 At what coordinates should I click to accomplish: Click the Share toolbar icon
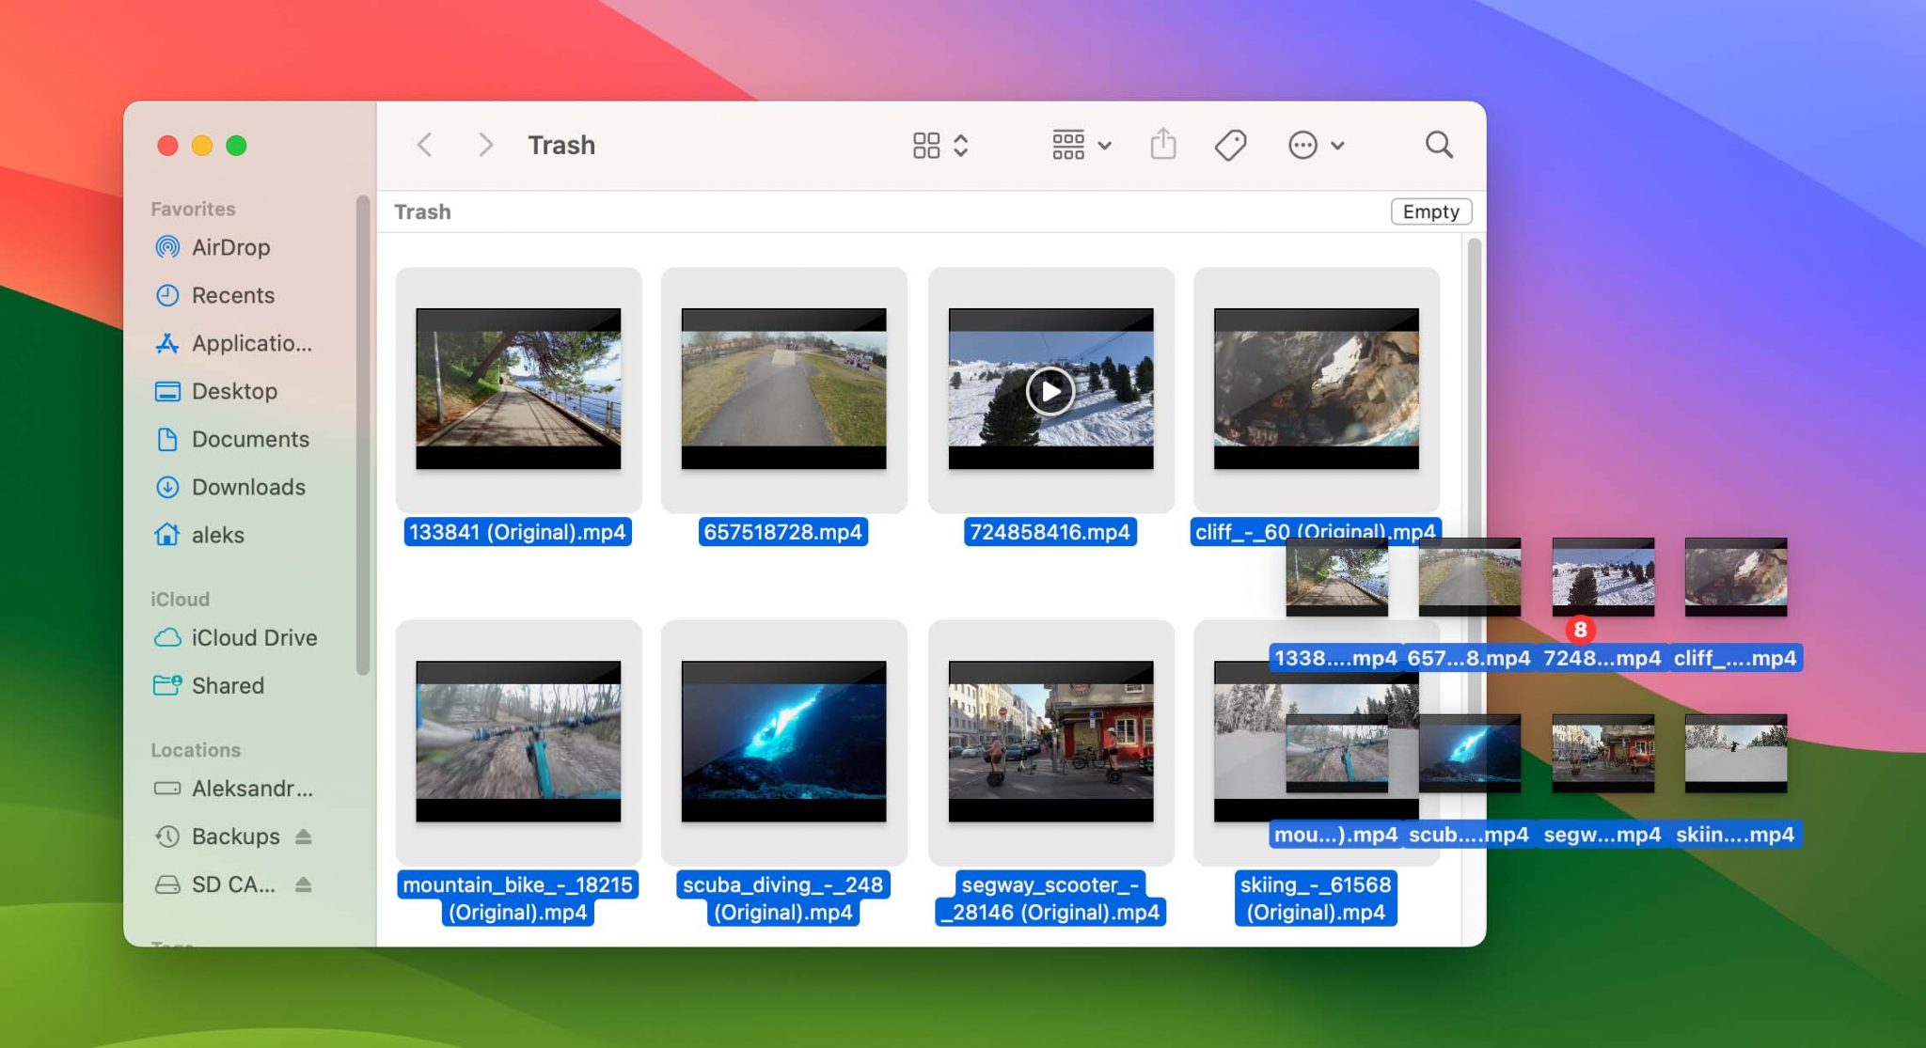(1162, 145)
